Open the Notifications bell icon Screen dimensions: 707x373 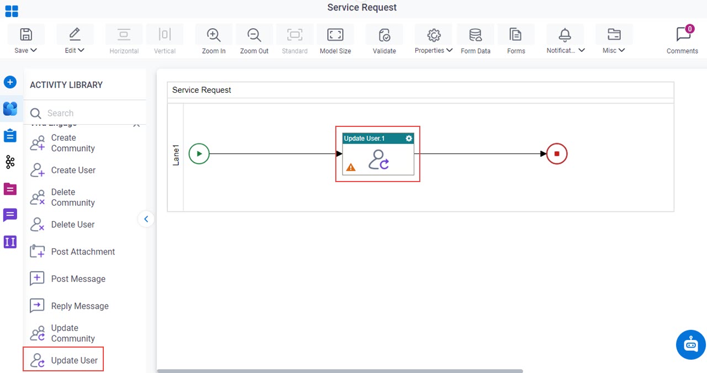[564, 35]
